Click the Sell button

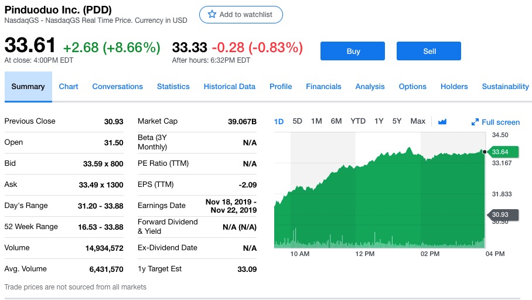pyautogui.click(x=429, y=51)
